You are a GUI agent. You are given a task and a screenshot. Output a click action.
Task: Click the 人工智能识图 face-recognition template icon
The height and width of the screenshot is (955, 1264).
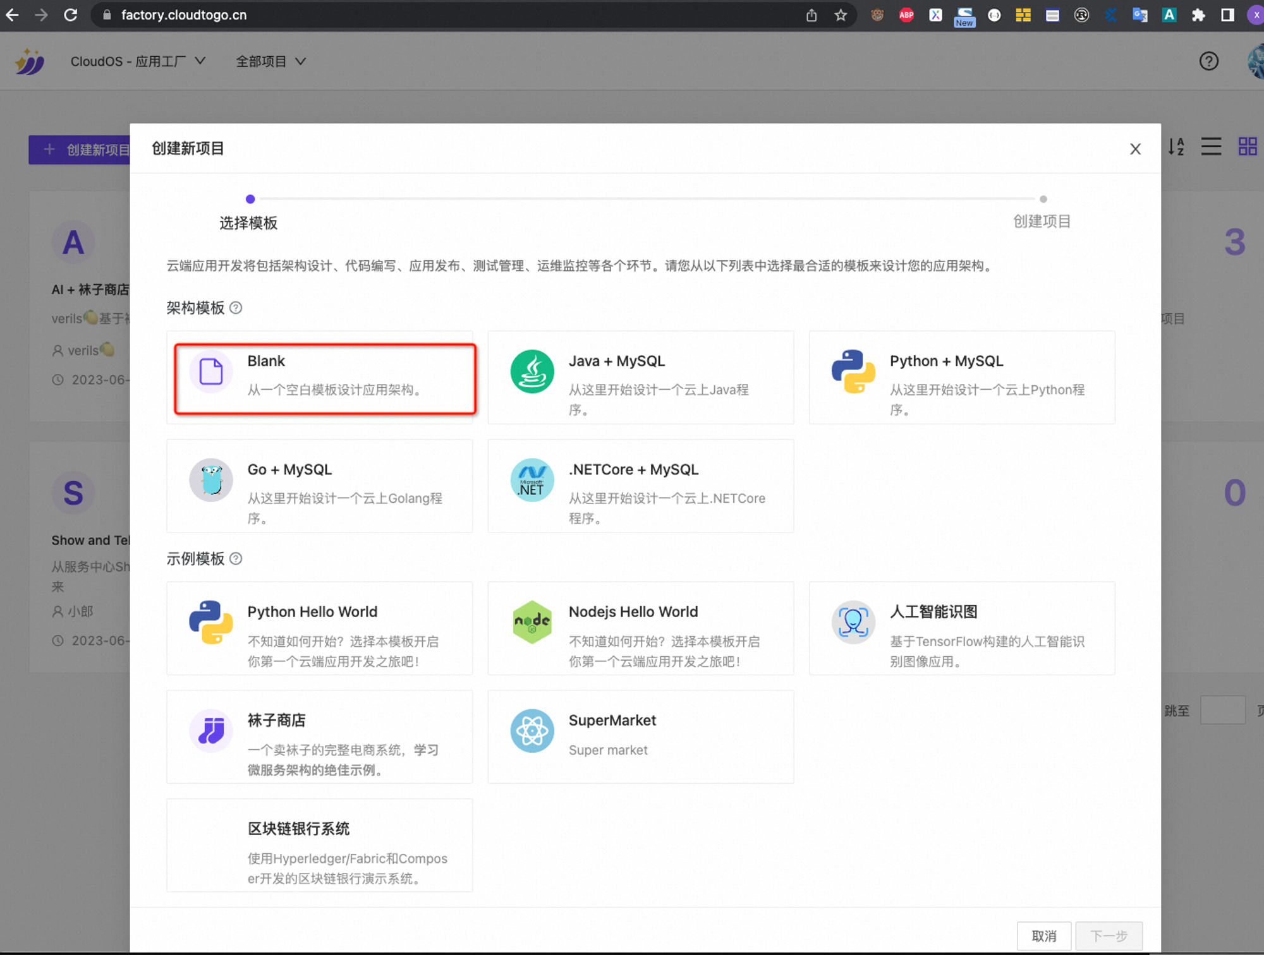pos(853,622)
